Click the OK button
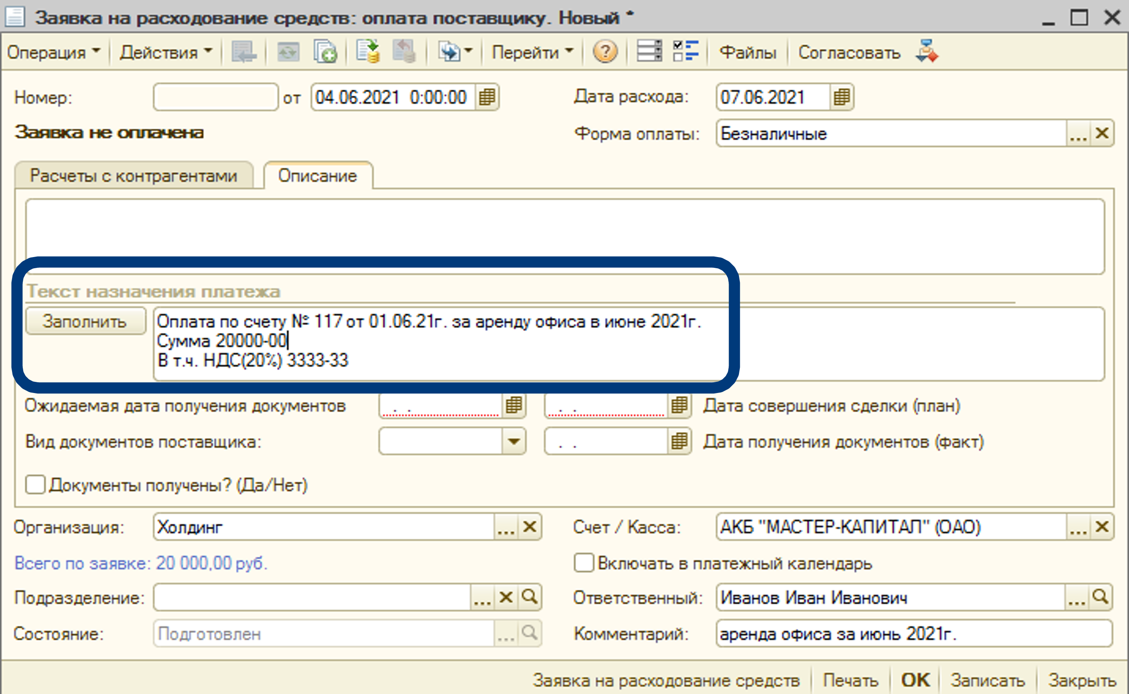1129x694 pixels. pos(915,680)
